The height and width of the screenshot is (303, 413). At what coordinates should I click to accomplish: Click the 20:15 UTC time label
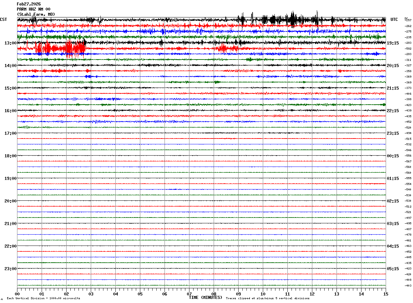point(393,66)
